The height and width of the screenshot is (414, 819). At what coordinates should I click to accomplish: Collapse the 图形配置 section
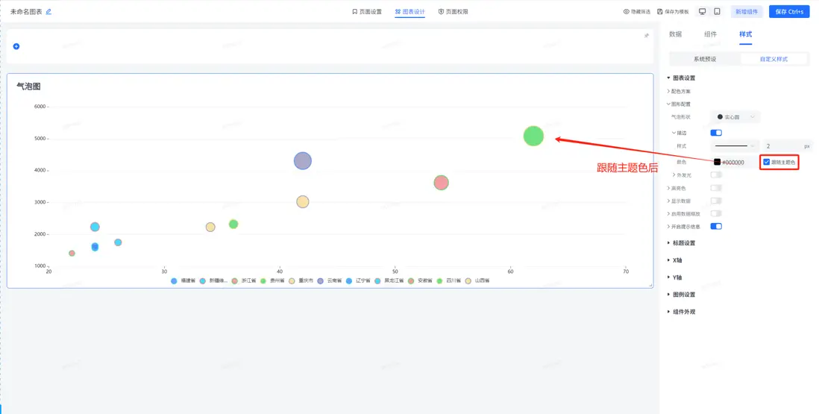679,104
